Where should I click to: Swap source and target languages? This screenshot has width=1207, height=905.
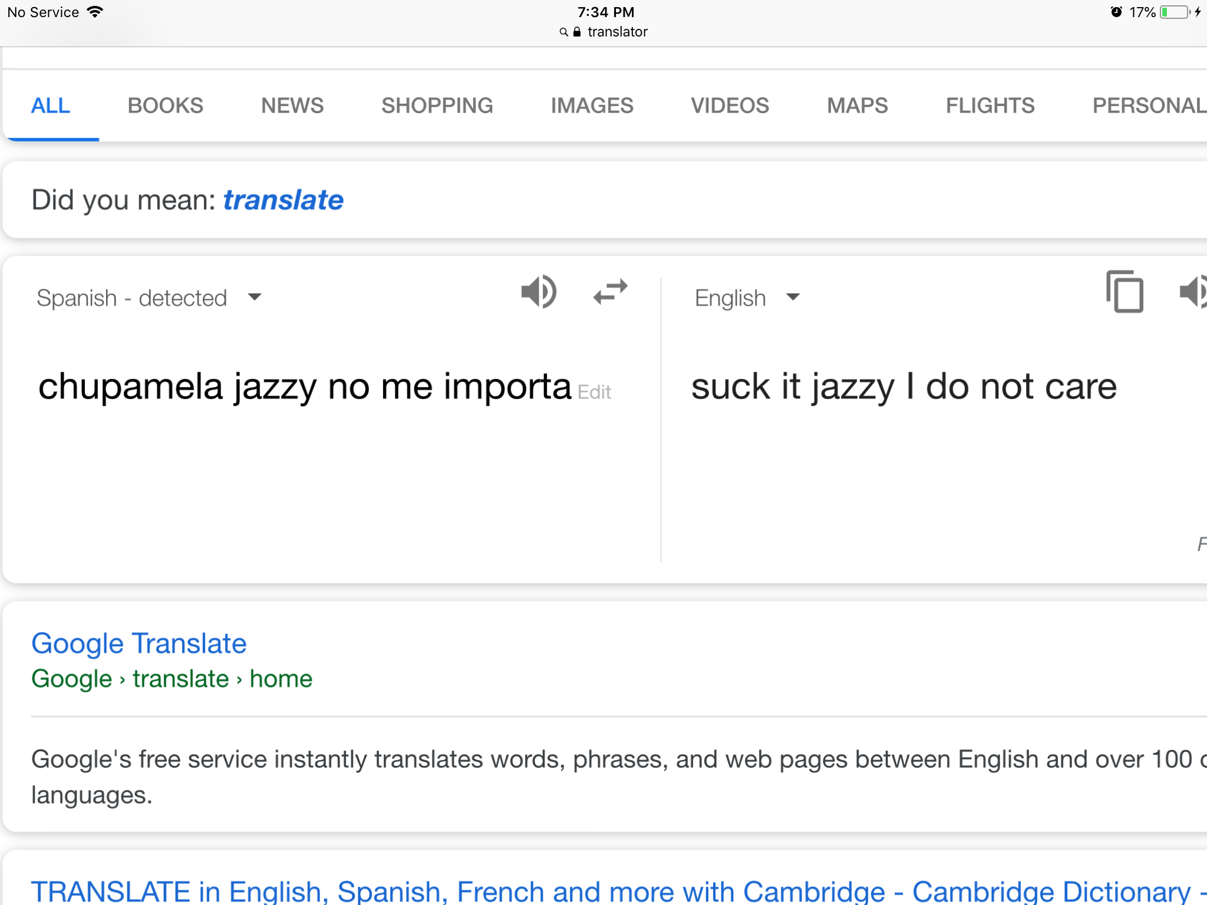(611, 292)
